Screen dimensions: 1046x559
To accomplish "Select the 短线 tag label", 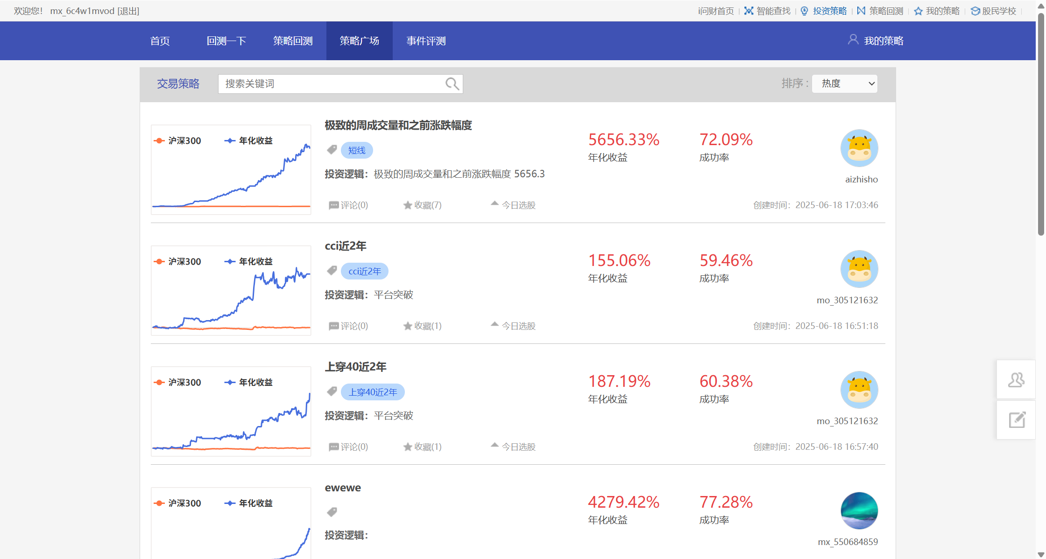I will point(357,150).
